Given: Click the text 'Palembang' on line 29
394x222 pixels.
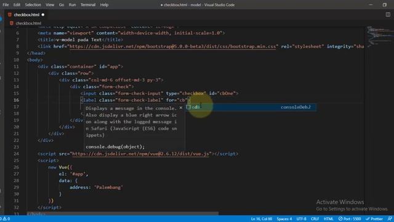Looking at the screenshot, I should click(108, 187).
